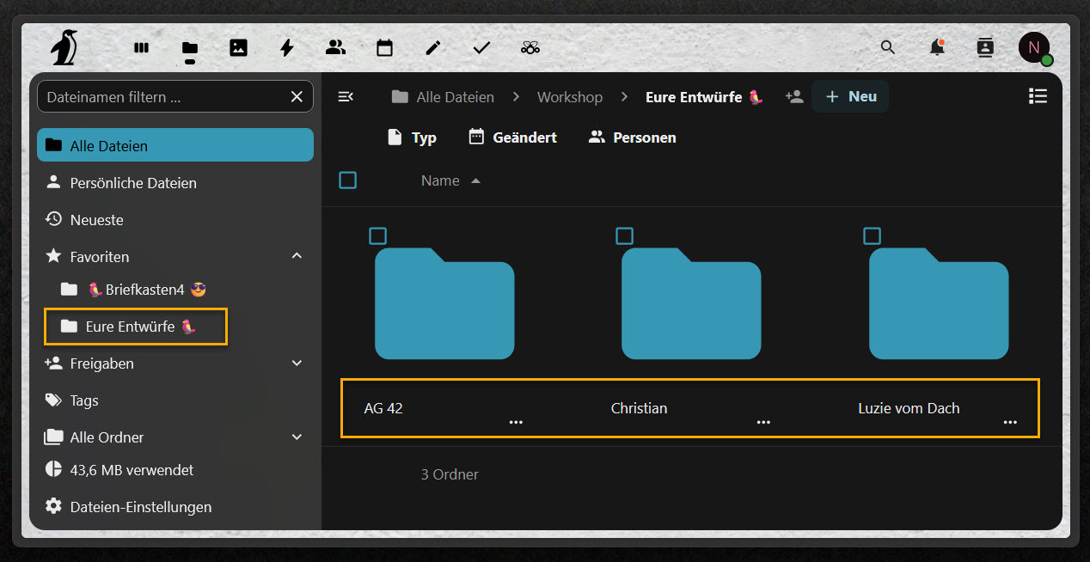Select Neueste in the sidebar
1090x562 pixels.
97,220
